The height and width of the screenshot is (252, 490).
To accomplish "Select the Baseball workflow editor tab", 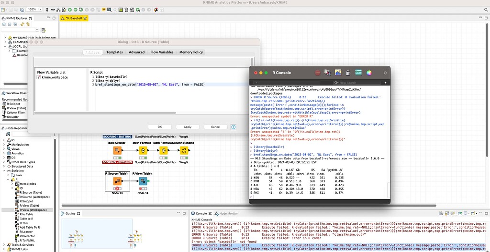I will pos(74,19).
